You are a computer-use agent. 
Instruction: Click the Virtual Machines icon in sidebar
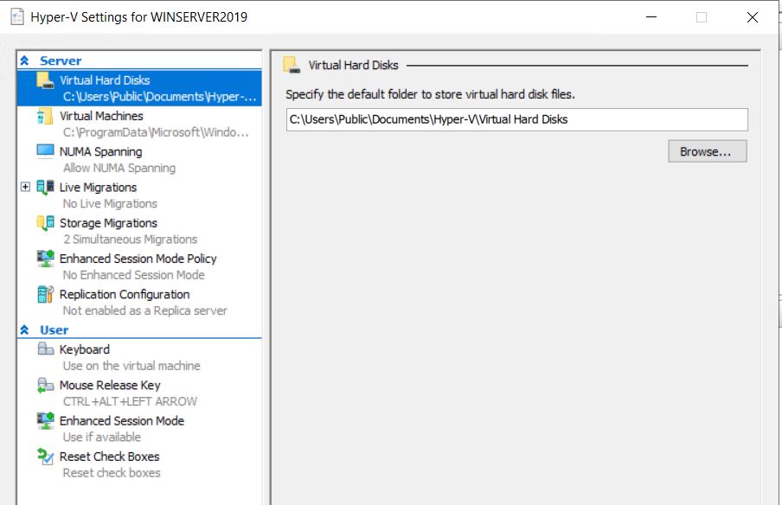pos(45,116)
